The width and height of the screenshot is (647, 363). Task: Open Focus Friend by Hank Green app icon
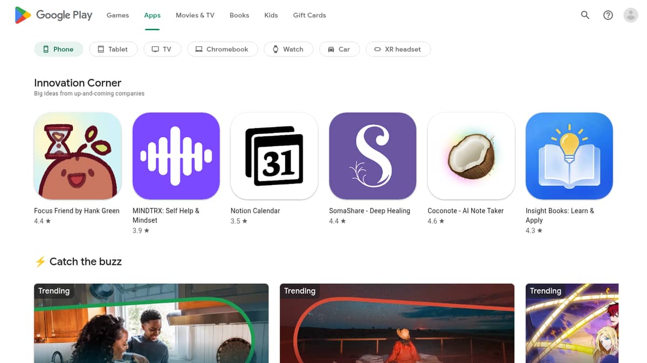pos(78,156)
